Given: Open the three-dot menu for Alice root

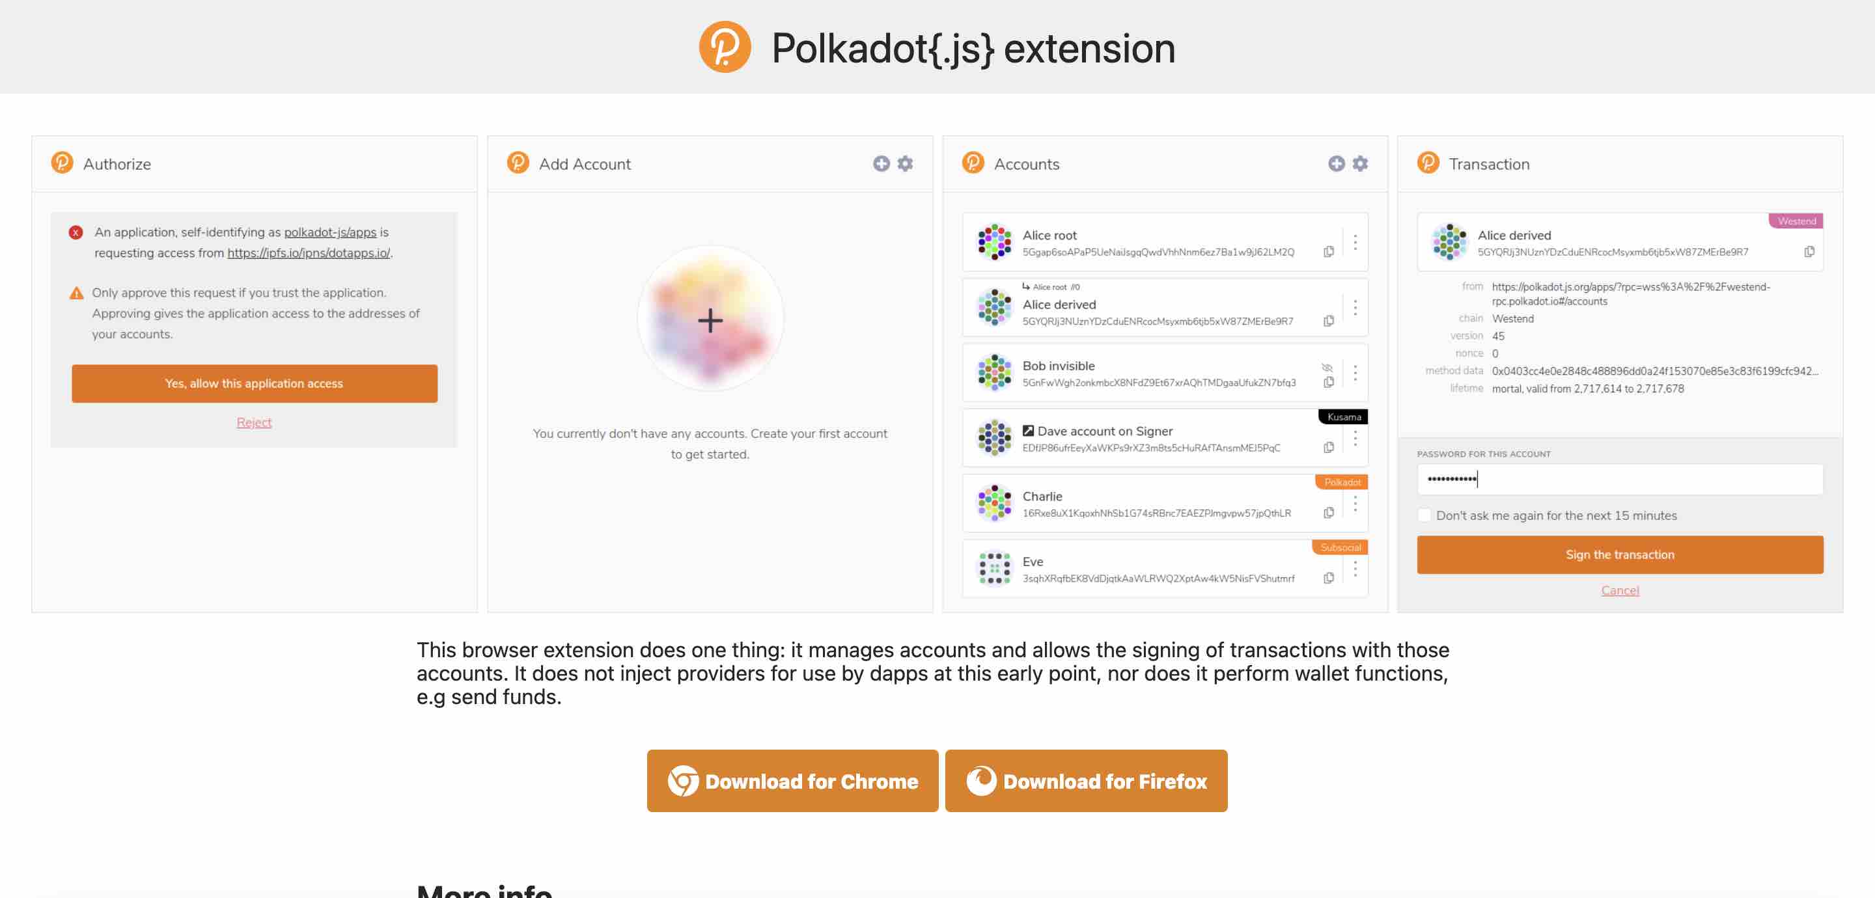Looking at the screenshot, I should 1355,242.
